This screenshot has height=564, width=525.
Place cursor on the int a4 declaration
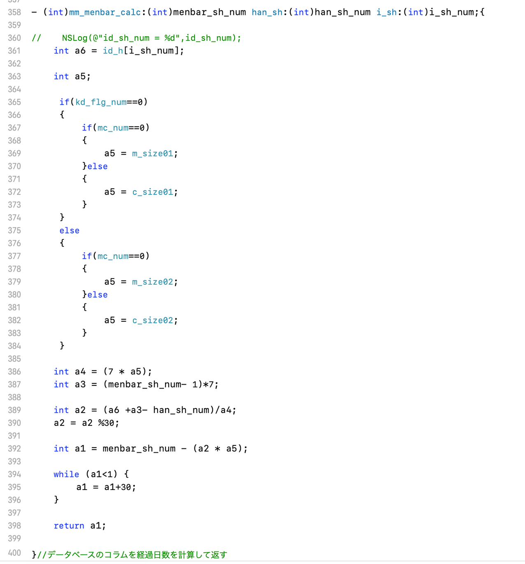103,371
